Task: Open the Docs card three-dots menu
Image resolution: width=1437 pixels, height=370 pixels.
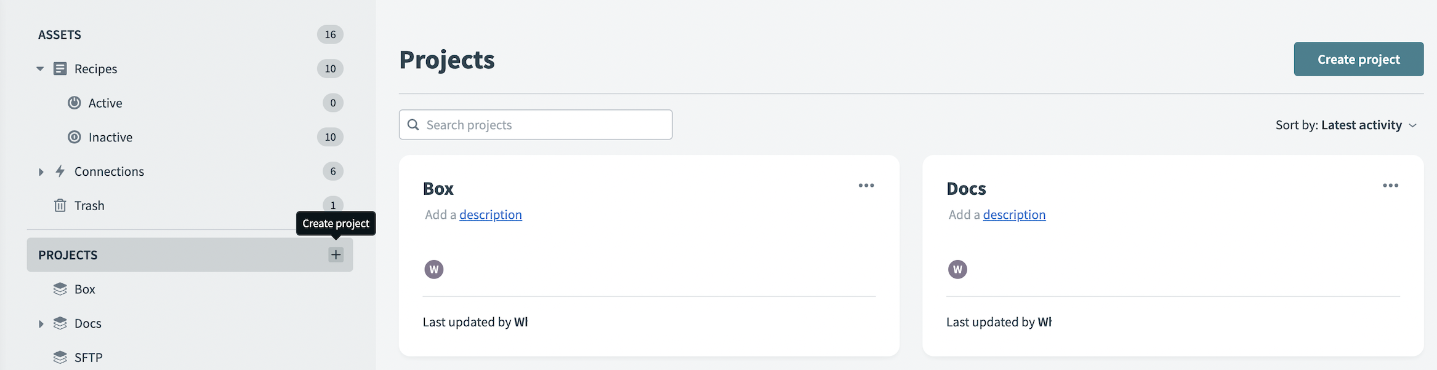Action: click(1390, 186)
